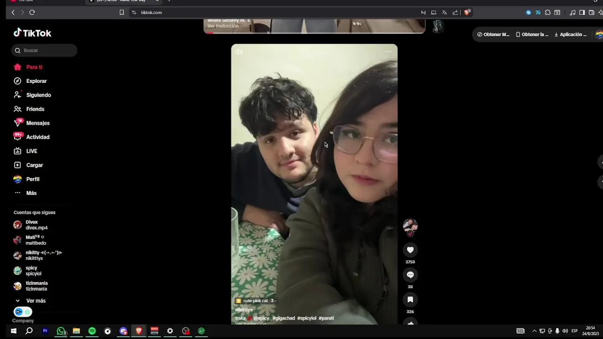
Task: Open Mensajes inbox
Action: coord(32,123)
